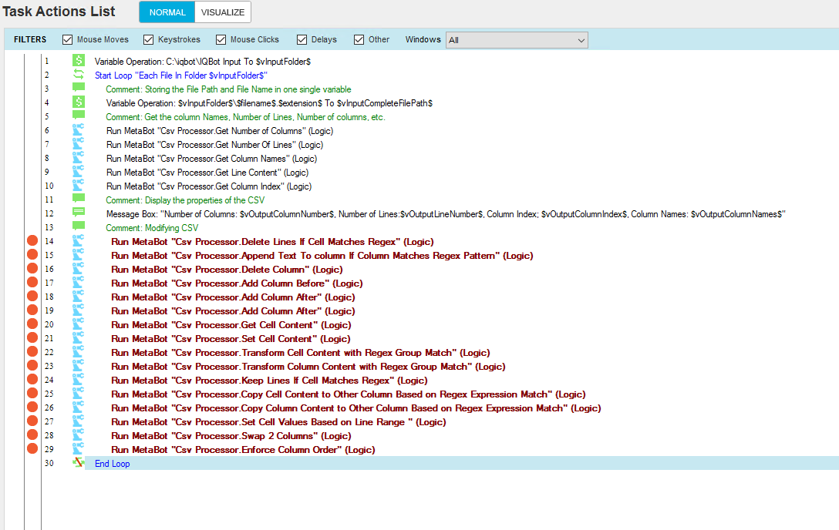The height and width of the screenshot is (530, 839).
Task: Toggle the Other filter checkbox
Action: pyautogui.click(x=359, y=39)
